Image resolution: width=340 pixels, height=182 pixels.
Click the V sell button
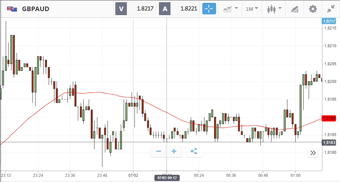[x=121, y=9]
